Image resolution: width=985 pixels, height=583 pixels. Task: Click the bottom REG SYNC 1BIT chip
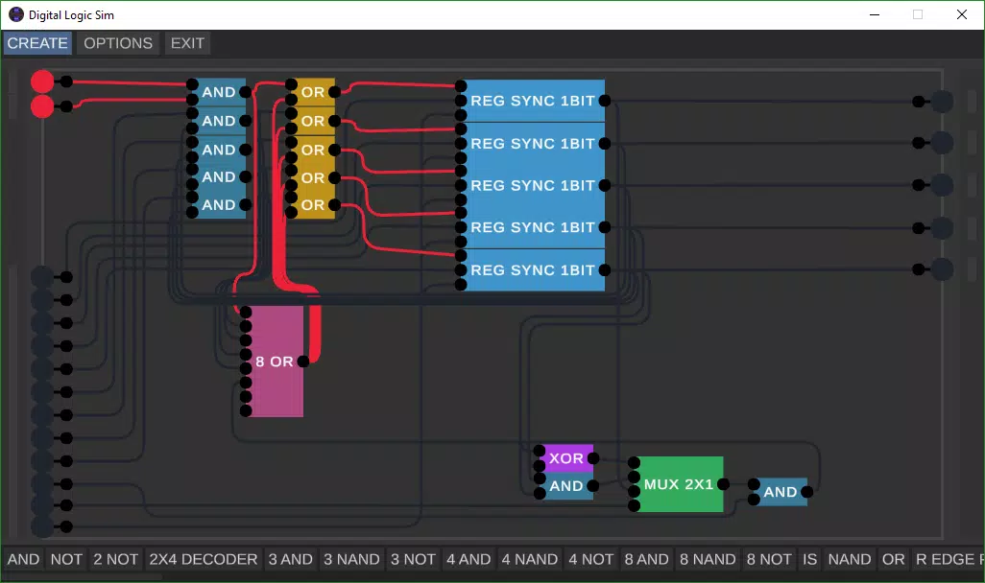coord(532,270)
